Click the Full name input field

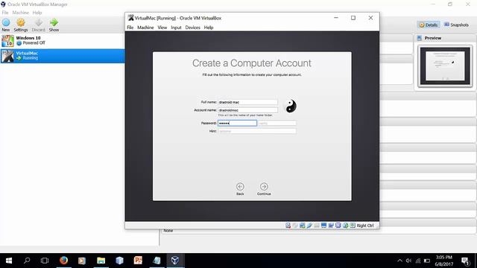pyautogui.click(x=247, y=102)
